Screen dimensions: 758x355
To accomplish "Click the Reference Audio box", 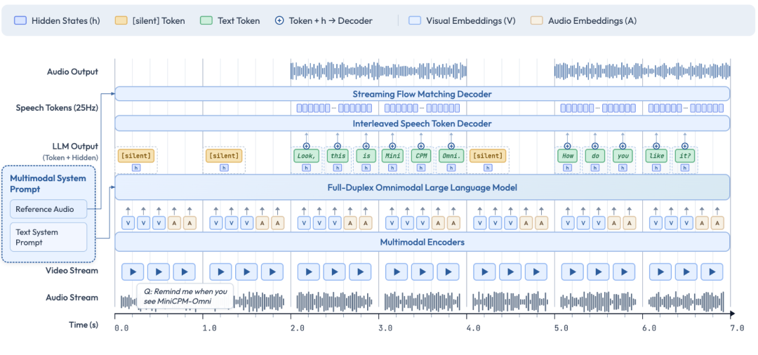I will pyautogui.click(x=48, y=209).
